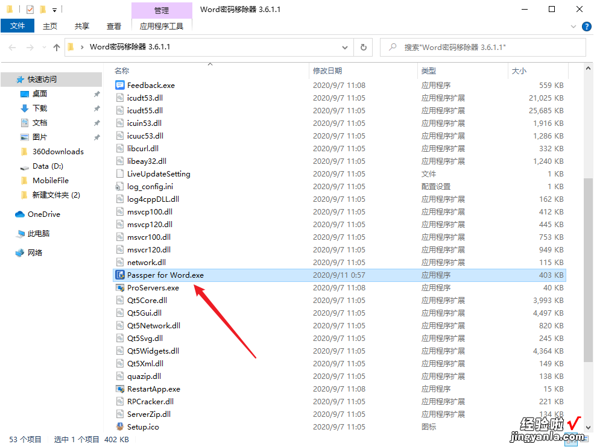Select the Manage contextual tab

pyautogui.click(x=162, y=10)
